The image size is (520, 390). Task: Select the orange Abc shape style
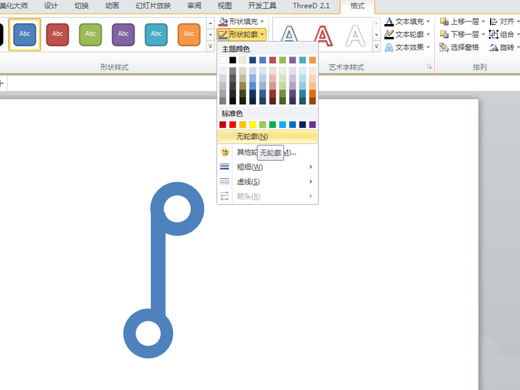pyautogui.click(x=188, y=34)
